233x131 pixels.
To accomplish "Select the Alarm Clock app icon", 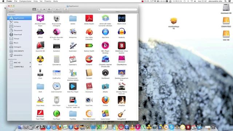I will point(122,18).
